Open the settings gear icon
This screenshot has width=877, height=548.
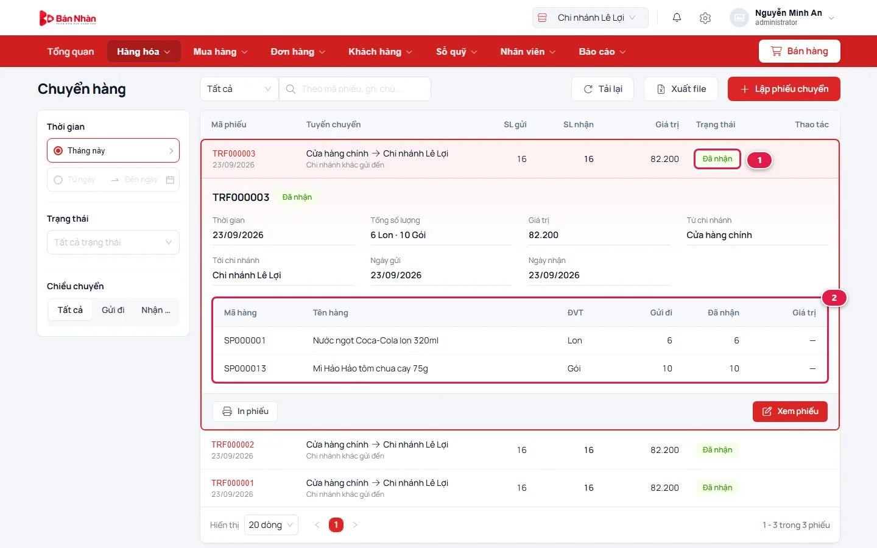coord(705,18)
